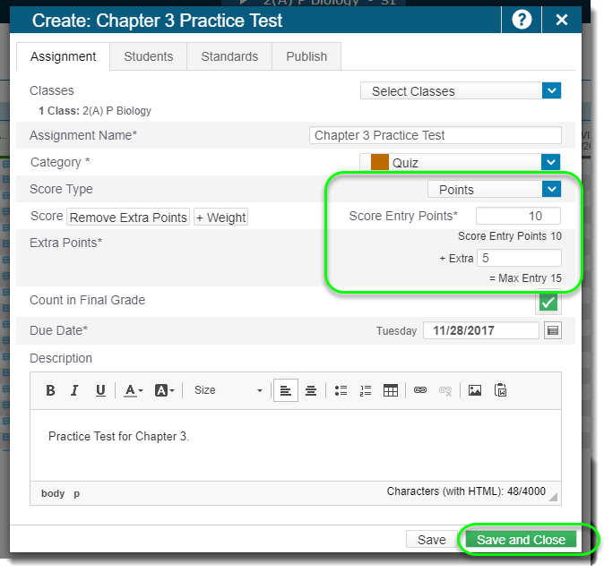Viewport: 604px width, 572px height.
Task: Toggle the Count in Final Grade checkbox
Action: click(548, 303)
